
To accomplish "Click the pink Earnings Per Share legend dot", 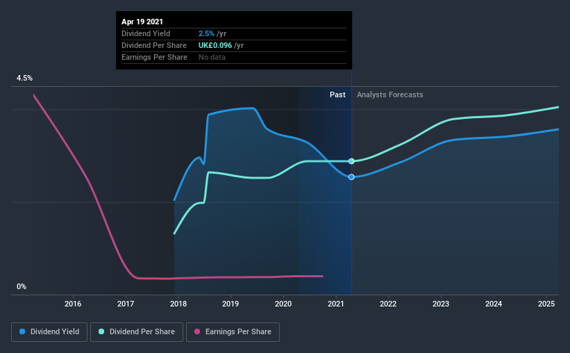I will coord(197,331).
